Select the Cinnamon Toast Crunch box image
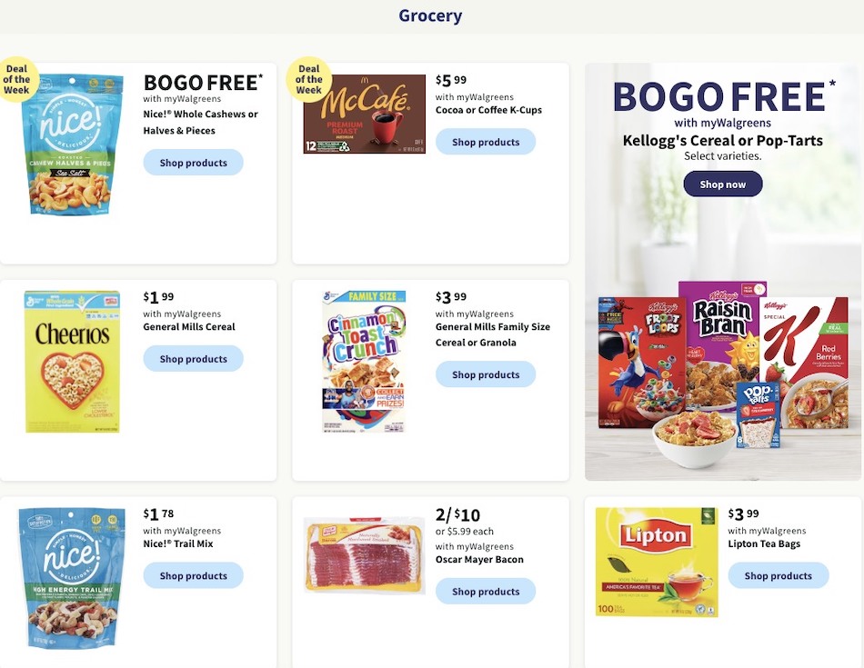This screenshot has height=668, width=864. pos(364,361)
